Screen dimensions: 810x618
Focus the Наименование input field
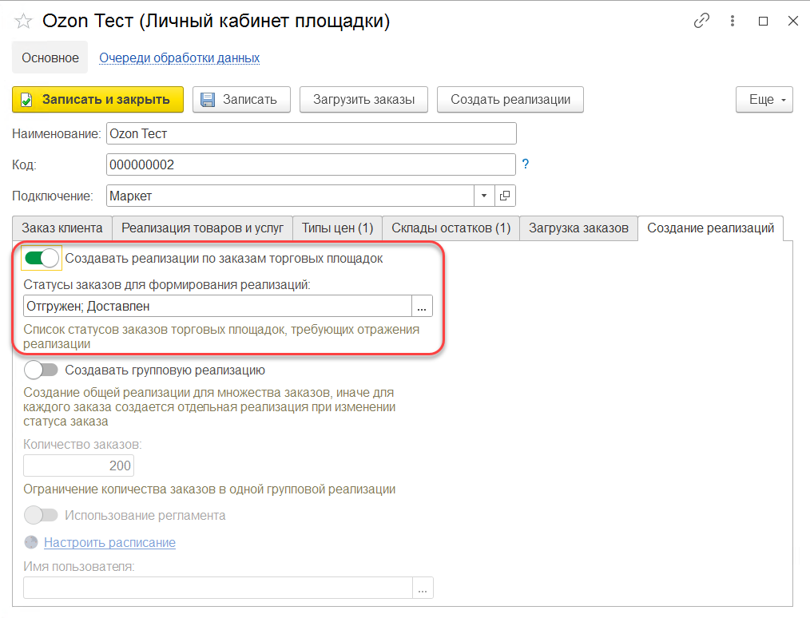[311, 133]
